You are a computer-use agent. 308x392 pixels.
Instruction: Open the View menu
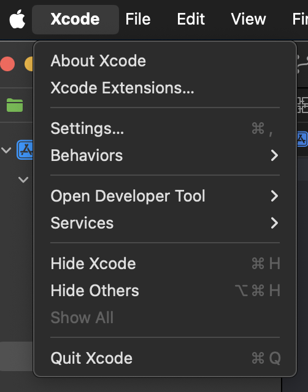(248, 19)
